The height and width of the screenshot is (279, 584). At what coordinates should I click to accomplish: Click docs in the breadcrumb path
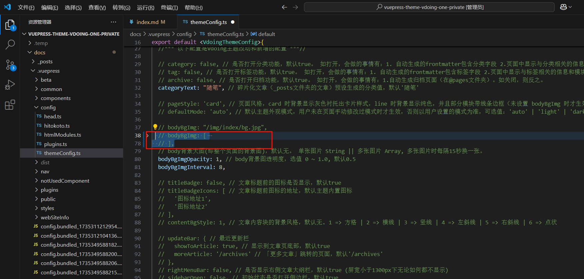[x=135, y=34]
